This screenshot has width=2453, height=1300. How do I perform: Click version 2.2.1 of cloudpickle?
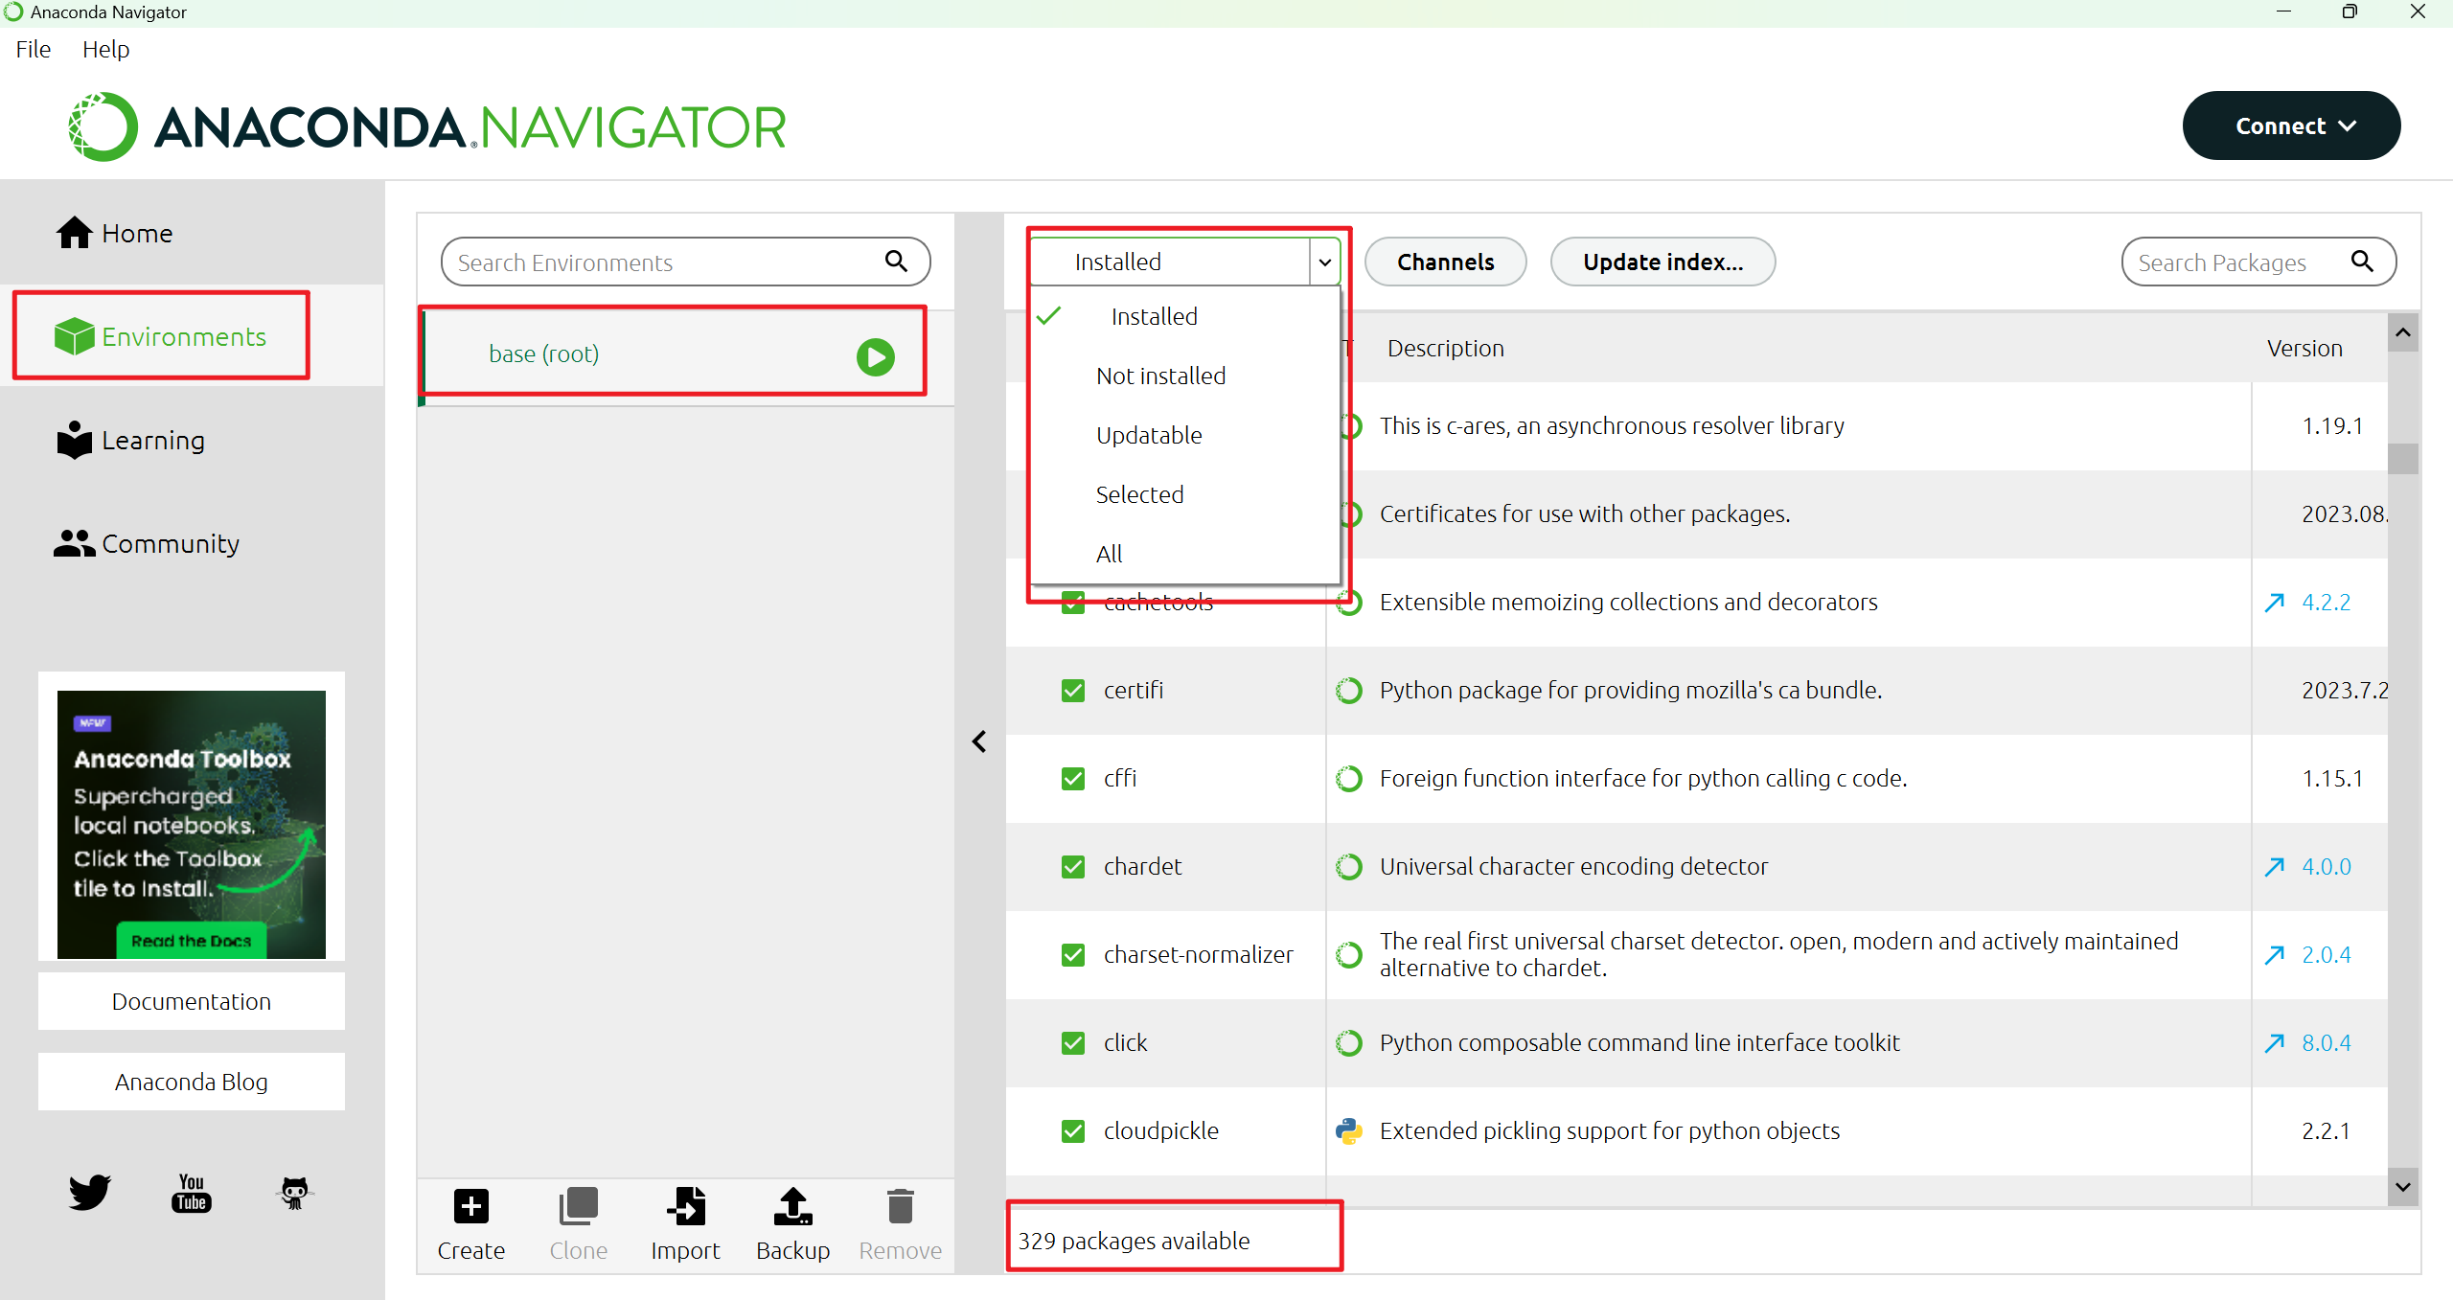(2326, 1130)
